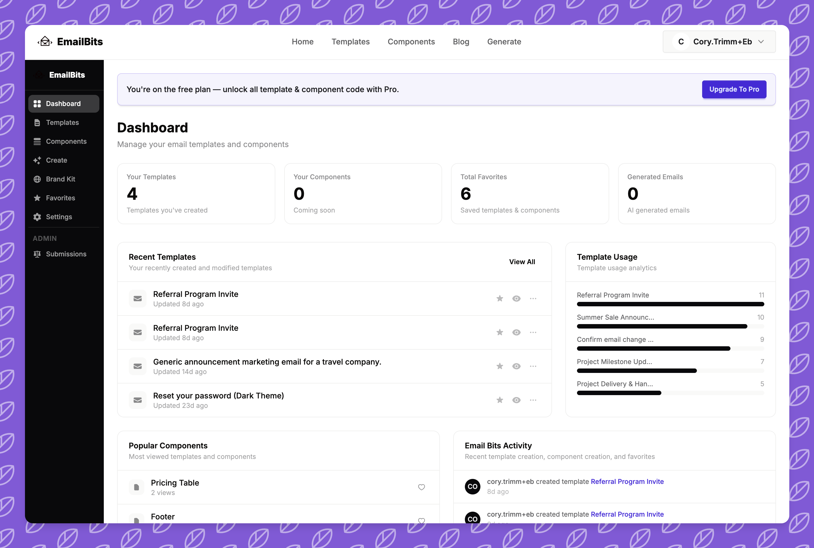Toggle preview eye for travel company template
The width and height of the screenshot is (814, 548).
(516, 366)
